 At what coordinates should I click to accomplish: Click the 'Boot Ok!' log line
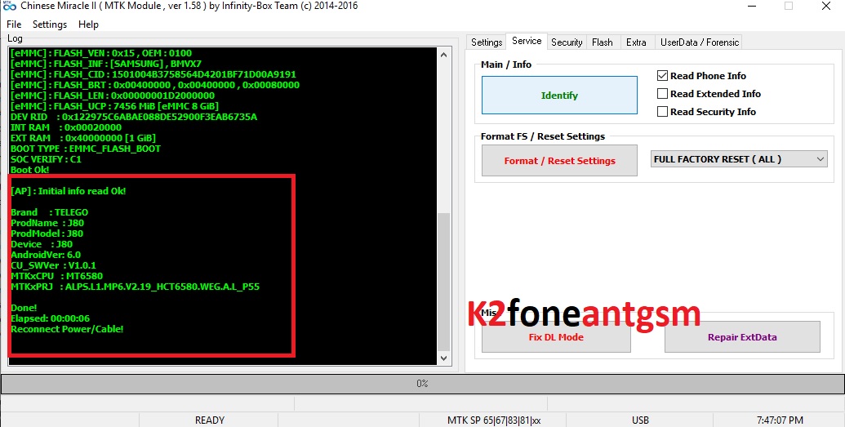tap(30, 170)
